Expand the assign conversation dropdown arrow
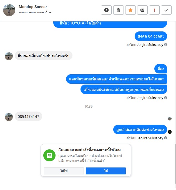This screenshot has height=190, width=176. tap(51, 13)
